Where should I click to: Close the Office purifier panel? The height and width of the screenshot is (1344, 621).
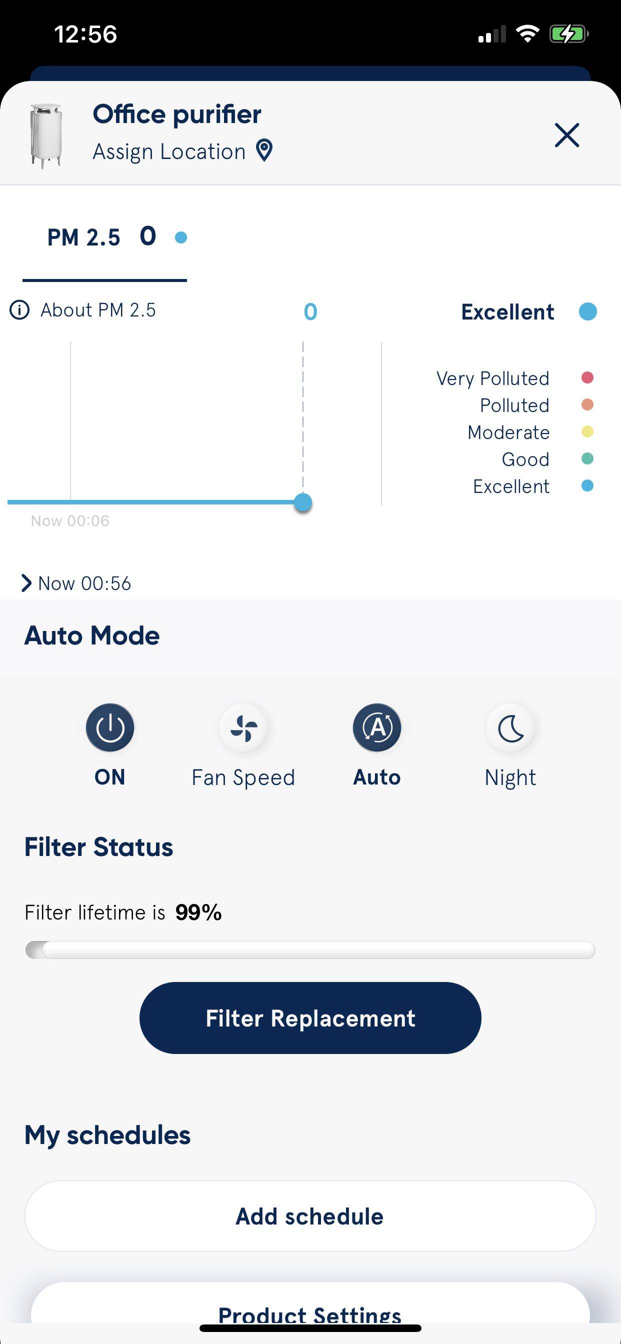coord(566,135)
